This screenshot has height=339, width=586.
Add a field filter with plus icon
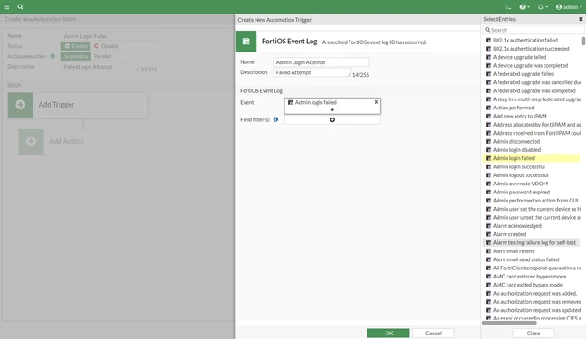[x=332, y=119]
